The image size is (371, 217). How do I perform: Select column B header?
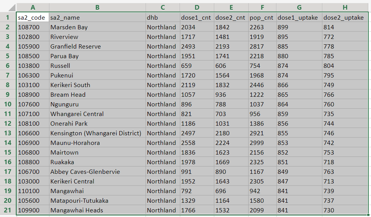[x=97, y=7]
